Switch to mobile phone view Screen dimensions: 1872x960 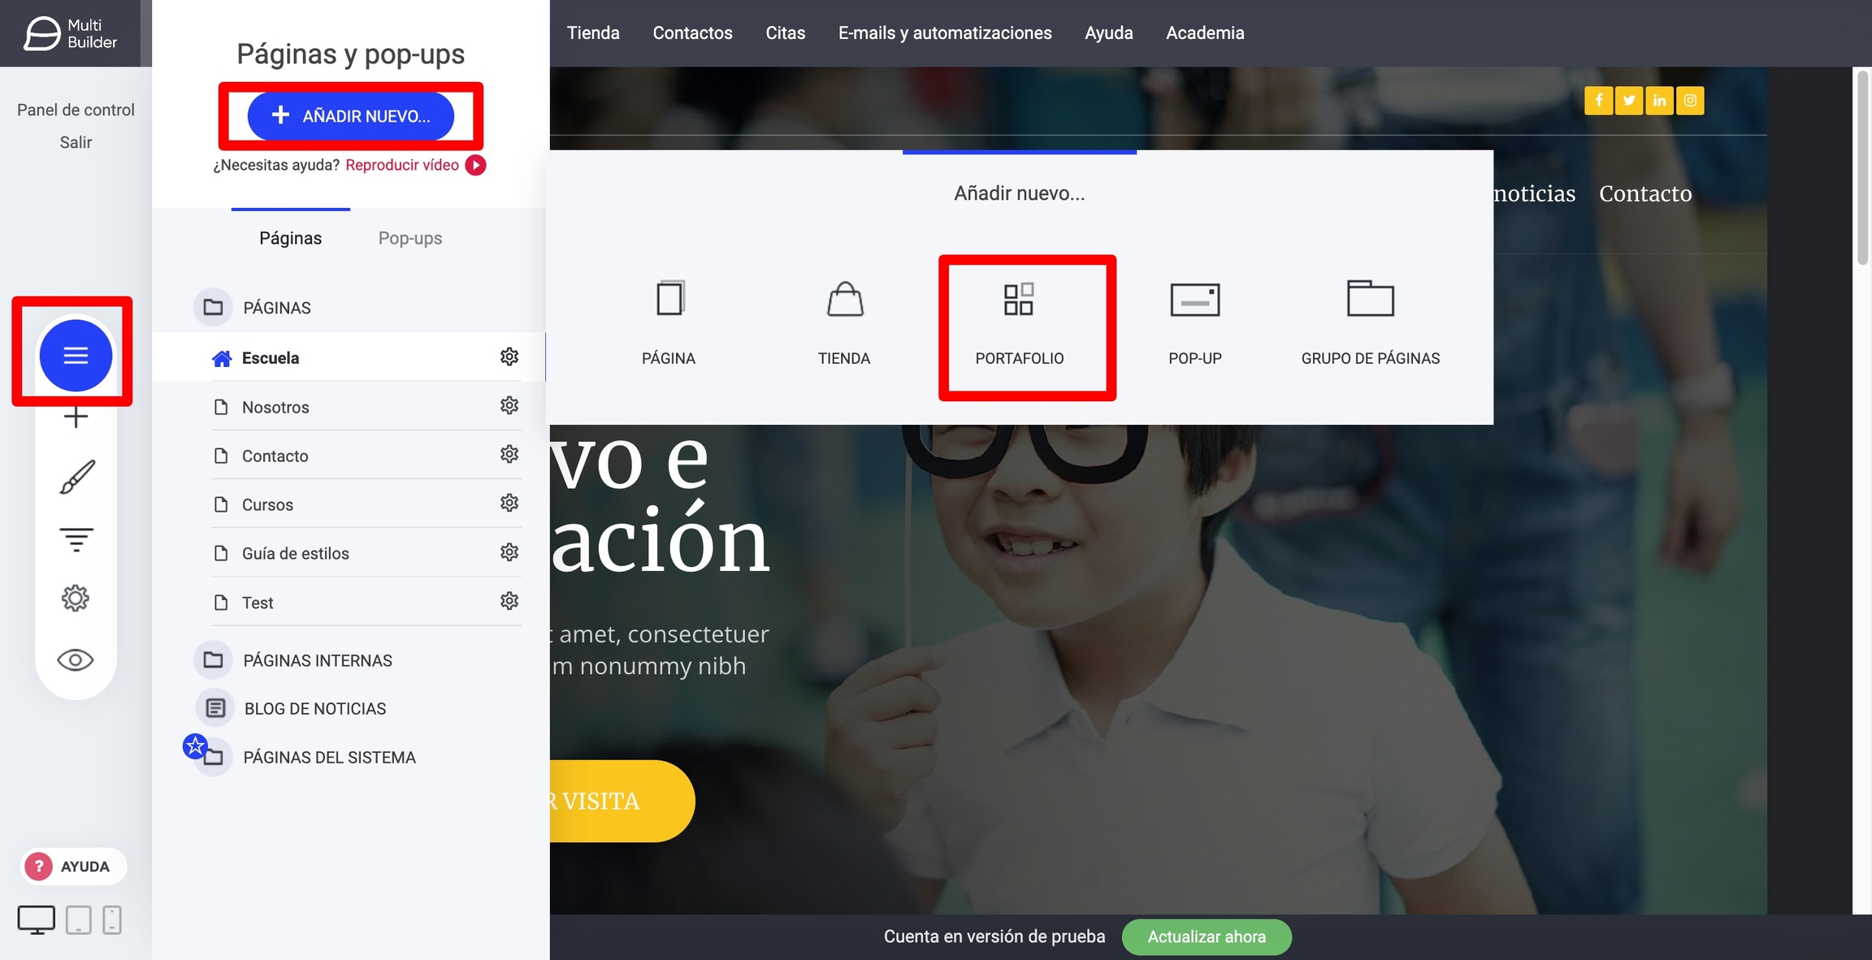(x=112, y=920)
